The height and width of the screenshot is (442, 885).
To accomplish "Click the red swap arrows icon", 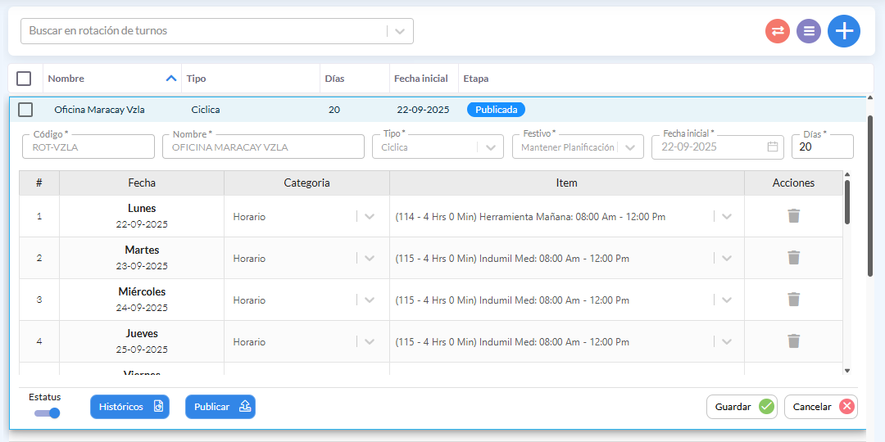I will coord(777,31).
